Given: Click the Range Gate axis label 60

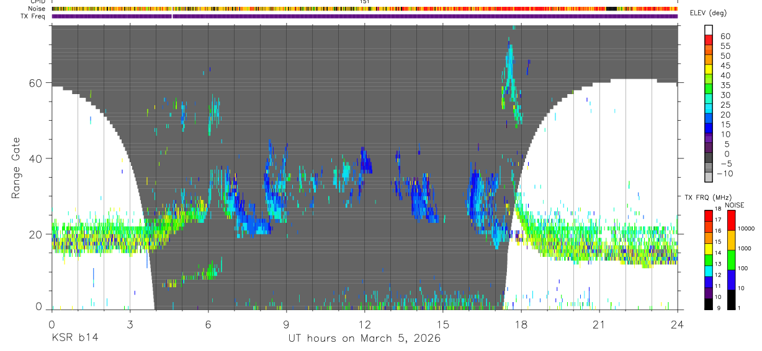Looking at the screenshot, I should click(37, 83).
